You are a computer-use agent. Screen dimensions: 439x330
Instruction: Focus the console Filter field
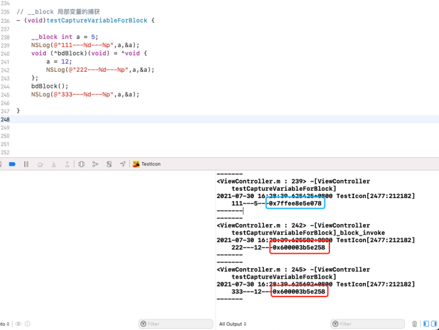click(367, 324)
